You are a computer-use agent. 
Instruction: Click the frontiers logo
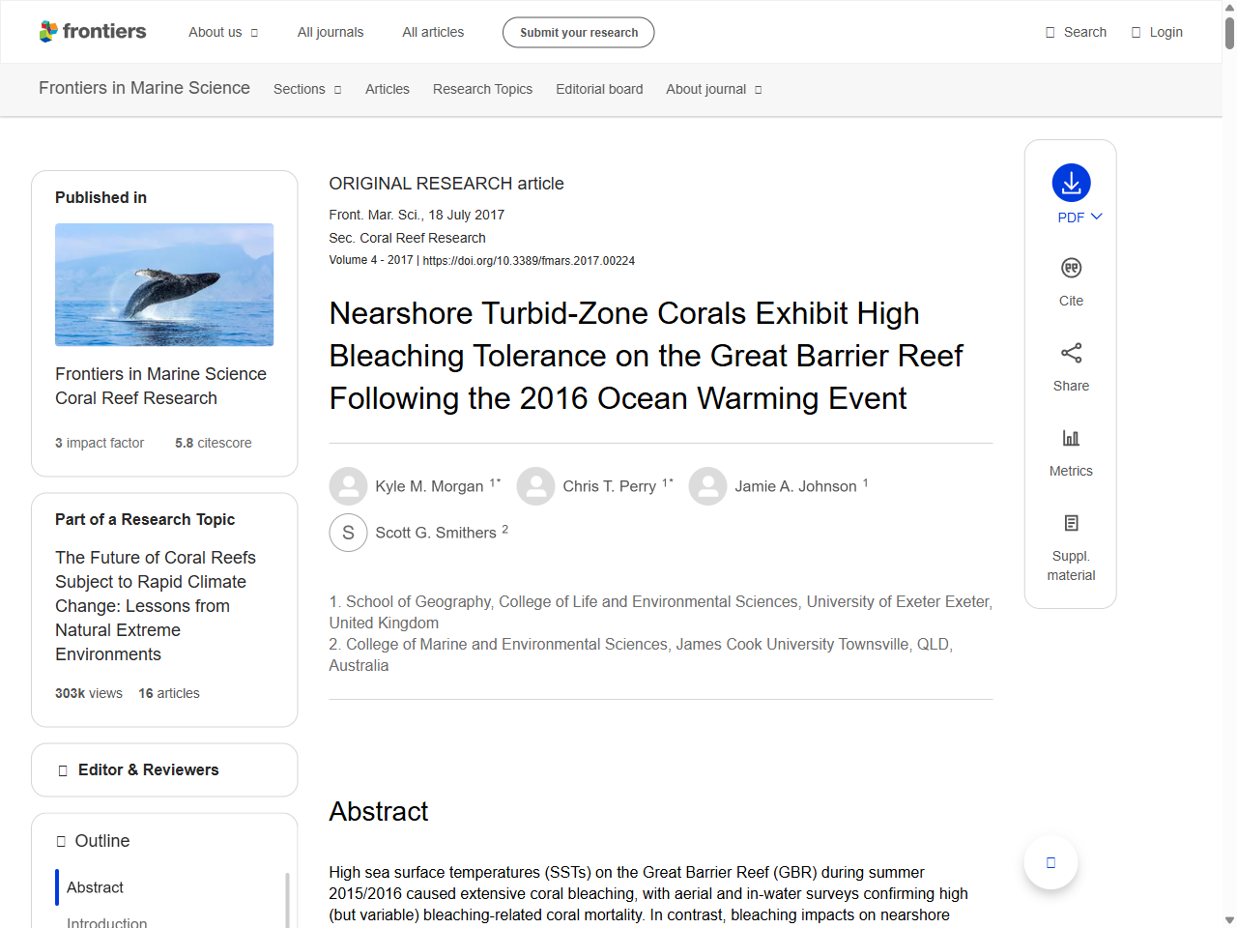[x=93, y=31]
